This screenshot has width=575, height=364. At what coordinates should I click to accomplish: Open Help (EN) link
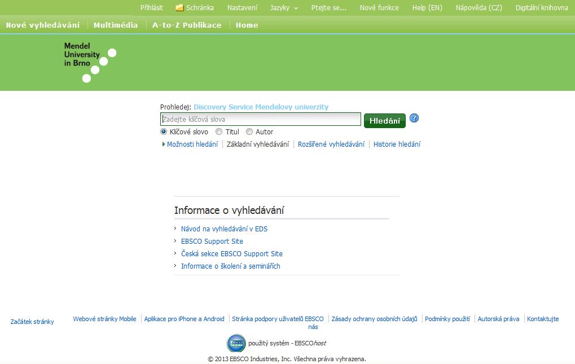coord(427,8)
